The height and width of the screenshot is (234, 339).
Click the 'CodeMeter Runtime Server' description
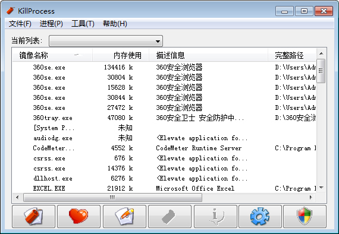[199, 148]
